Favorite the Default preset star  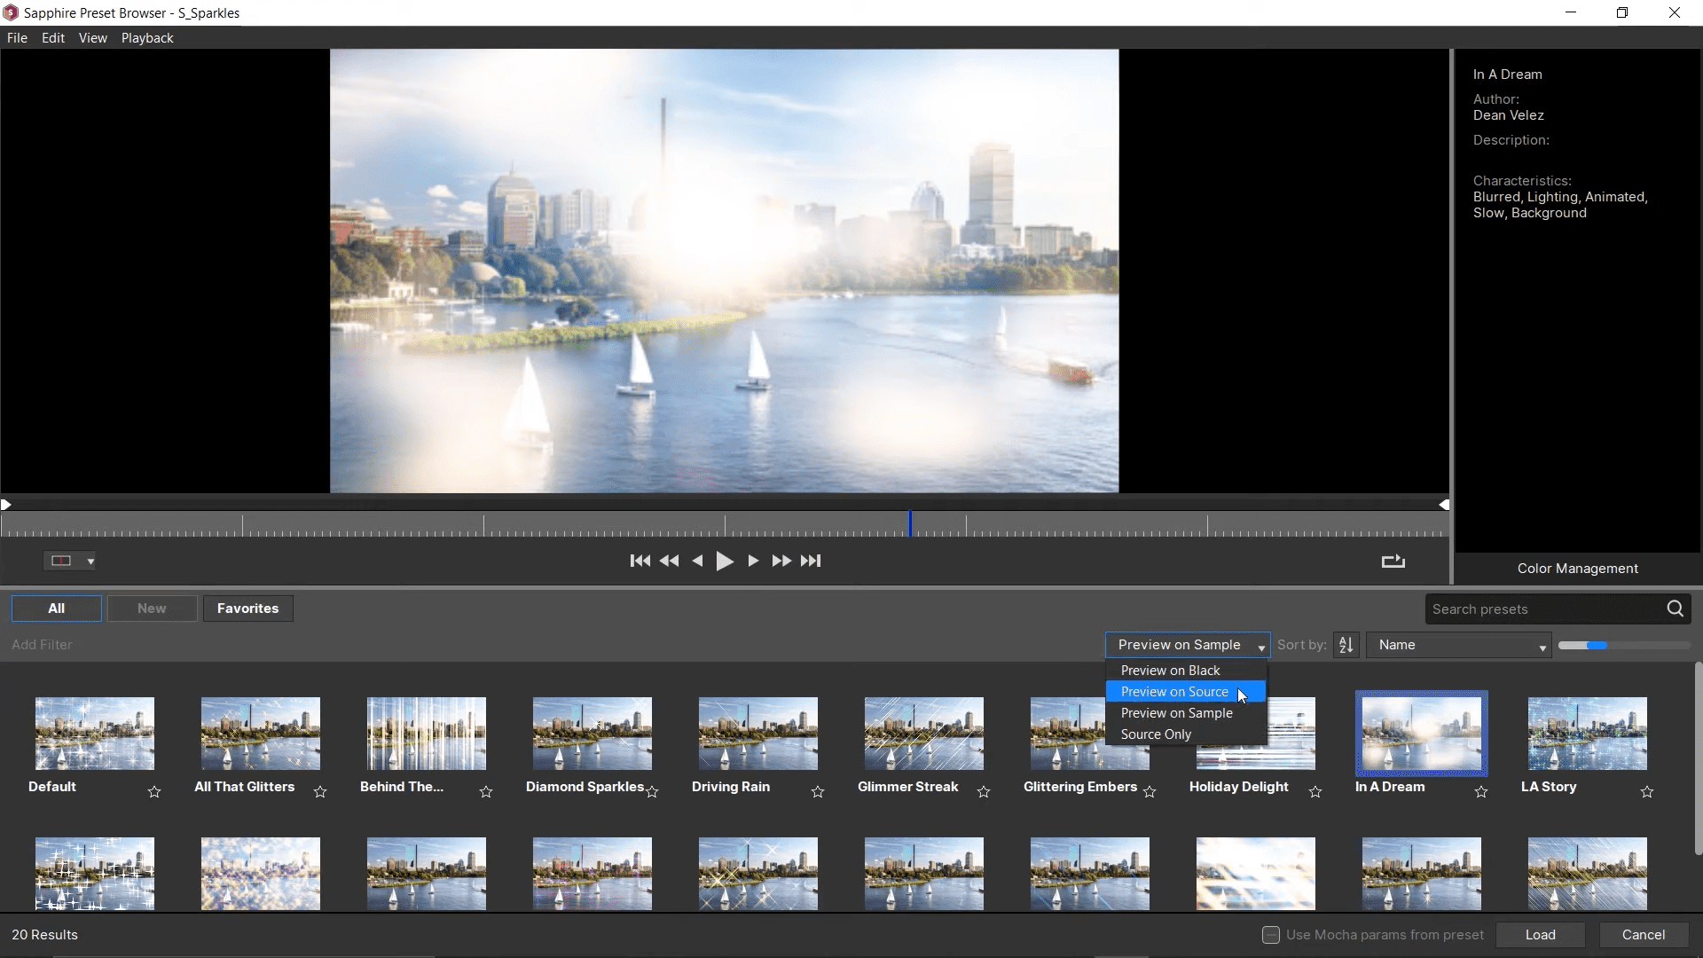154,791
